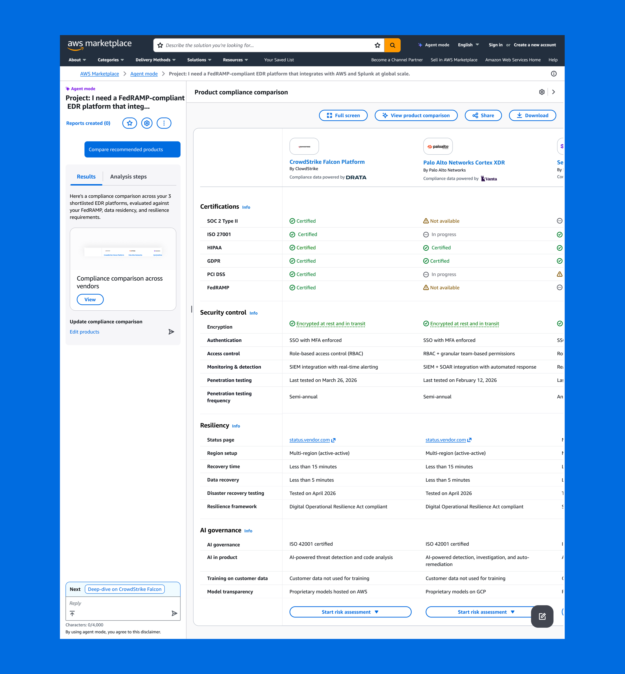Click the panel resize handle divider
Image resolution: width=625 pixels, height=674 pixels.
click(x=191, y=309)
